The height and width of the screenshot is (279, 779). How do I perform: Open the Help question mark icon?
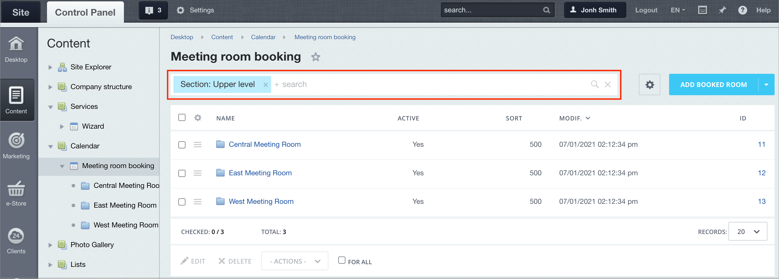coord(742,10)
